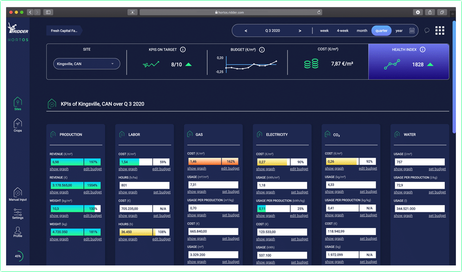462x272 pixels.
Task: Open the Profile icon
Action: [x=17, y=231]
